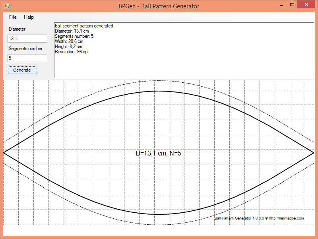Click the 'Resolution: 96 dpi' output line
318x239 pixels.
pyautogui.click(x=72, y=52)
